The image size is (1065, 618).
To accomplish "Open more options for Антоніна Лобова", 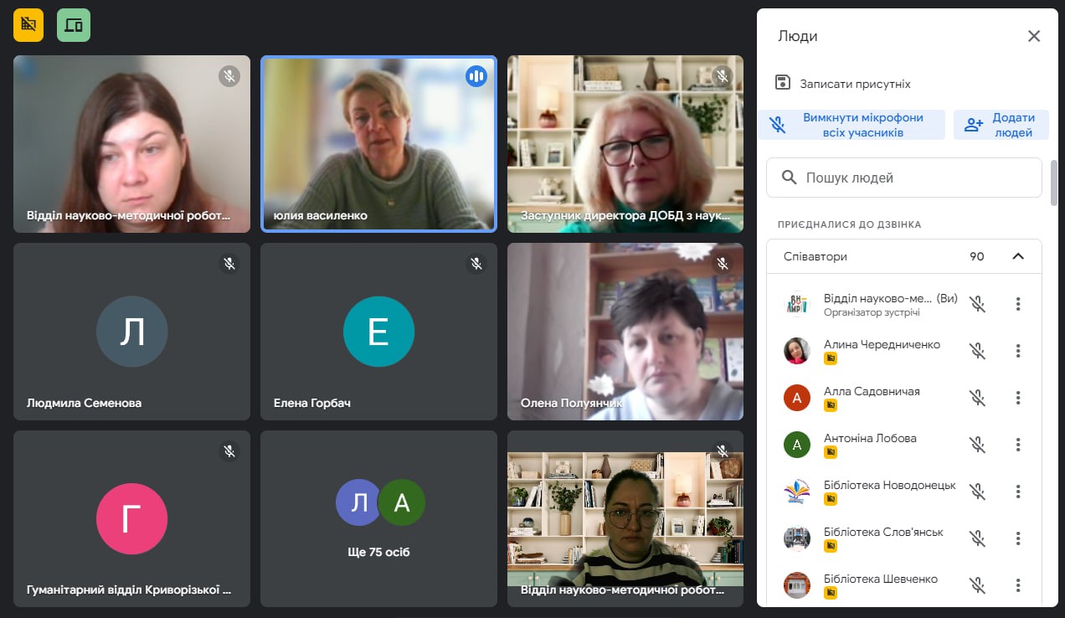I will [1018, 445].
